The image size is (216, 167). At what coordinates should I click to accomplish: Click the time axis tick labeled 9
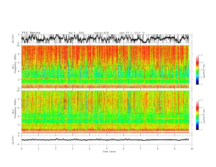click(x=175, y=149)
